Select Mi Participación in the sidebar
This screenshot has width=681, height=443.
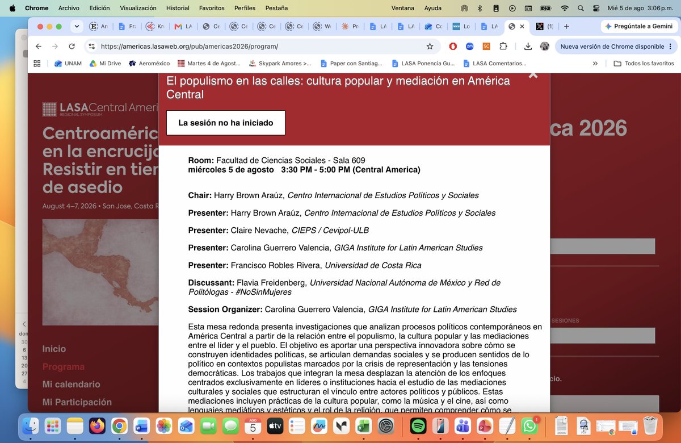click(77, 402)
